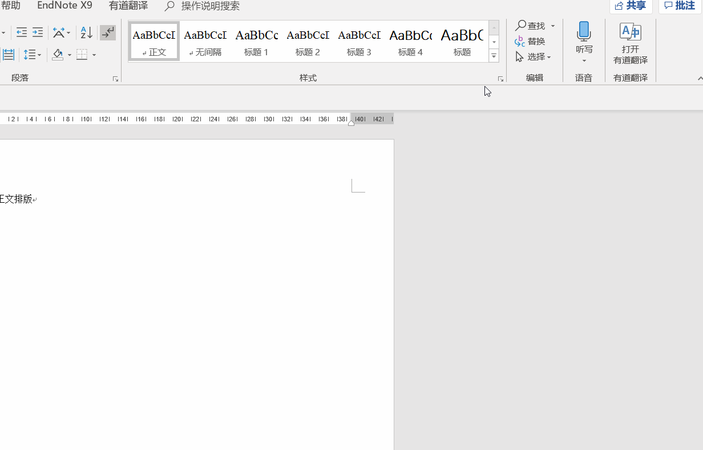Image resolution: width=703 pixels, height=450 pixels.
Task: Apply the 标题 3 style
Action: 359,41
